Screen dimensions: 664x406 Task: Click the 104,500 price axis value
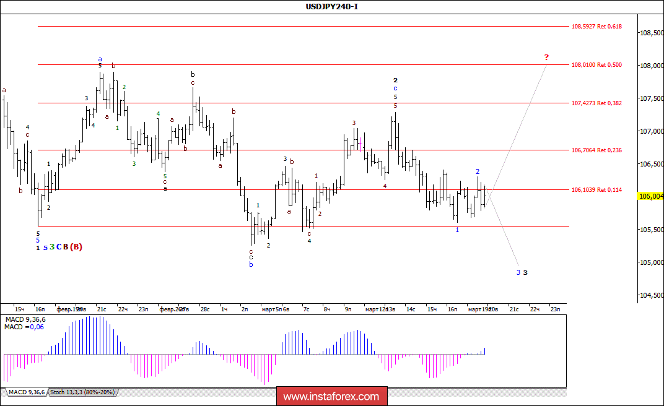click(x=651, y=295)
